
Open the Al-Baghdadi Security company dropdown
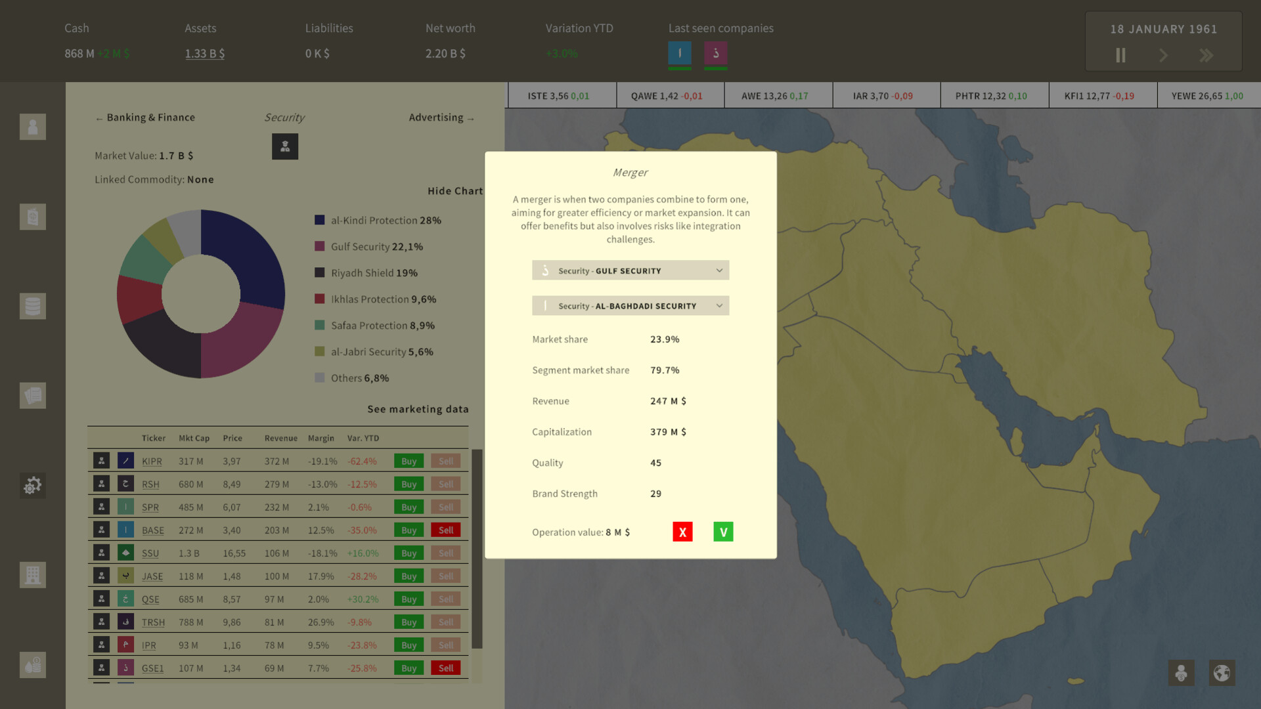[630, 305]
